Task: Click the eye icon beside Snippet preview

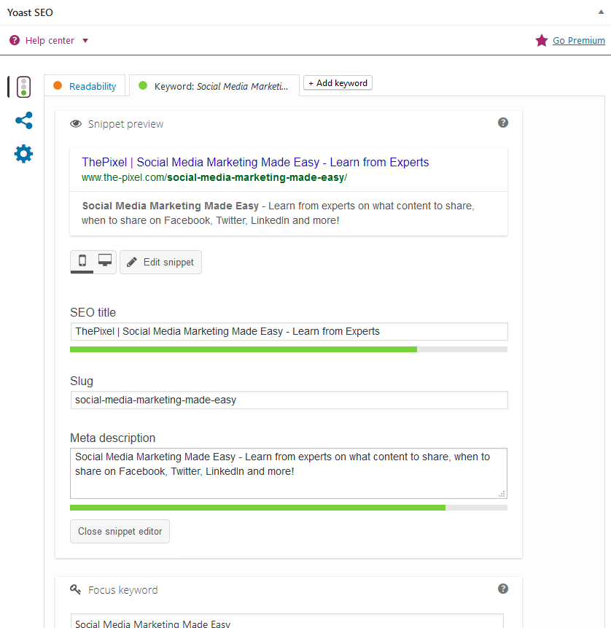Action: pos(76,124)
